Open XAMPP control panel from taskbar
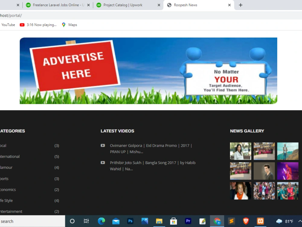 pyautogui.click(x=260, y=221)
